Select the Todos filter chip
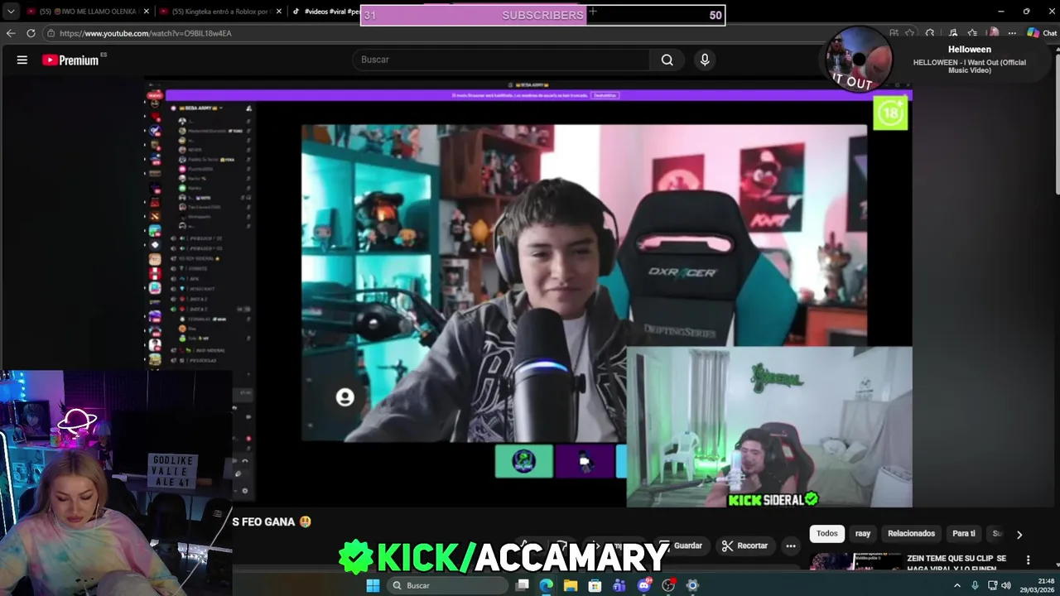The height and width of the screenshot is (596, 1060). [x=826, y=534]
